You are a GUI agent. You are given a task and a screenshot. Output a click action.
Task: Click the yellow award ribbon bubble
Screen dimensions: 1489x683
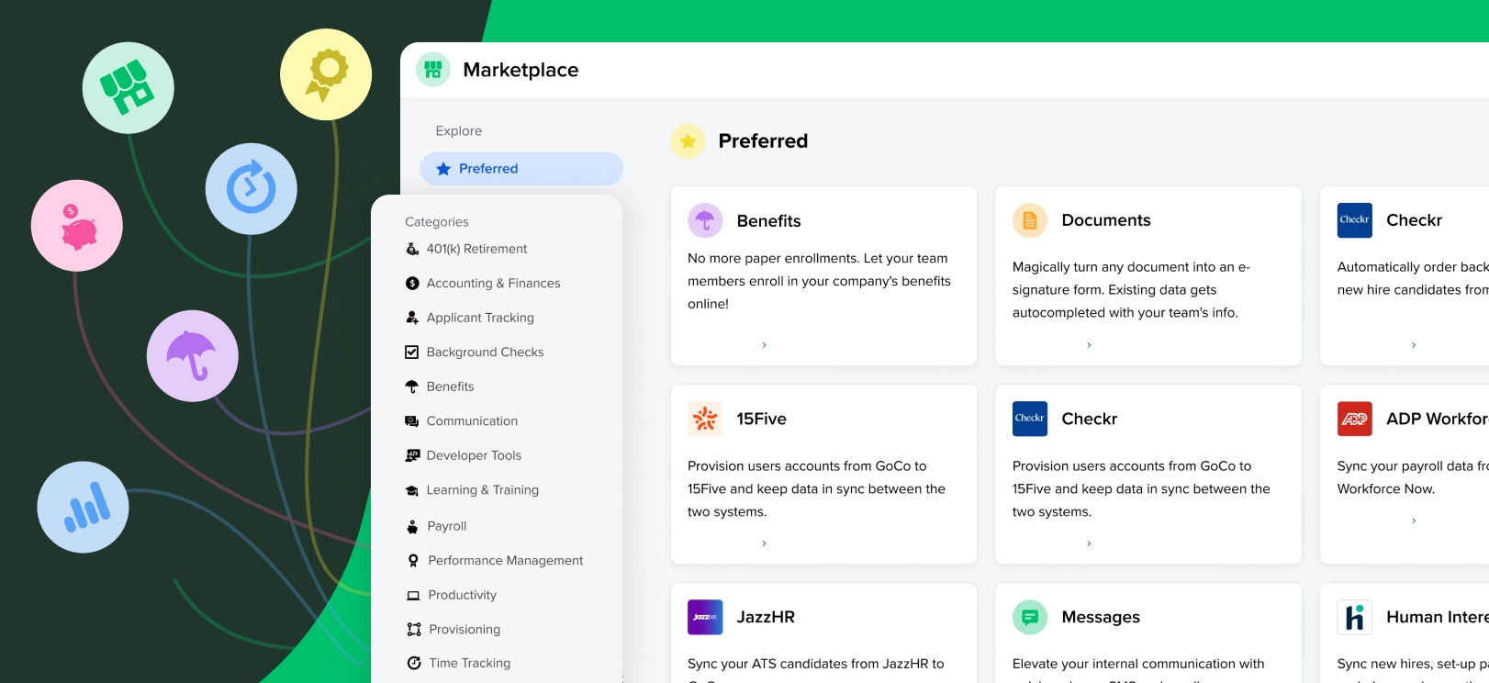(x=326, y=74)
